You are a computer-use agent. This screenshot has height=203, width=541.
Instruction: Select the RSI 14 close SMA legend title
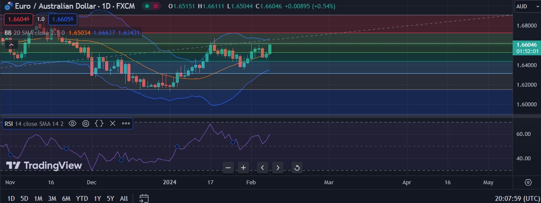pos(34,124)
